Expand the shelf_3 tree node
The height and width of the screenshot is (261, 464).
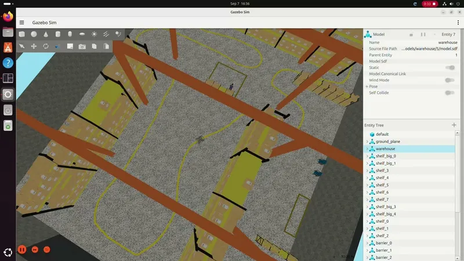[367, 171]
